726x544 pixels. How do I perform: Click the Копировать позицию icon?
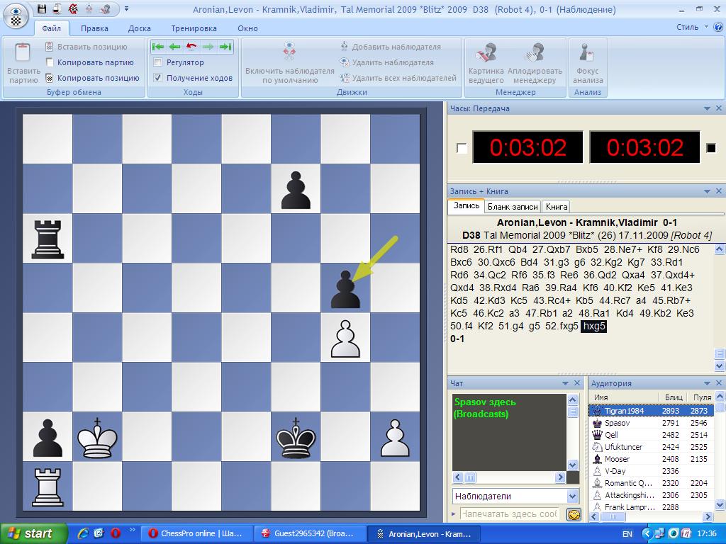(x=50, y=78)
